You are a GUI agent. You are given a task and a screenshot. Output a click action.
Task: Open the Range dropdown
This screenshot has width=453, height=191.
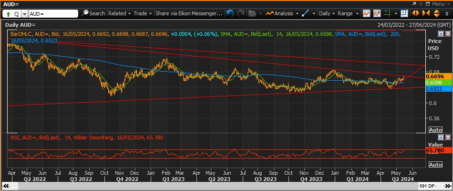348,13
